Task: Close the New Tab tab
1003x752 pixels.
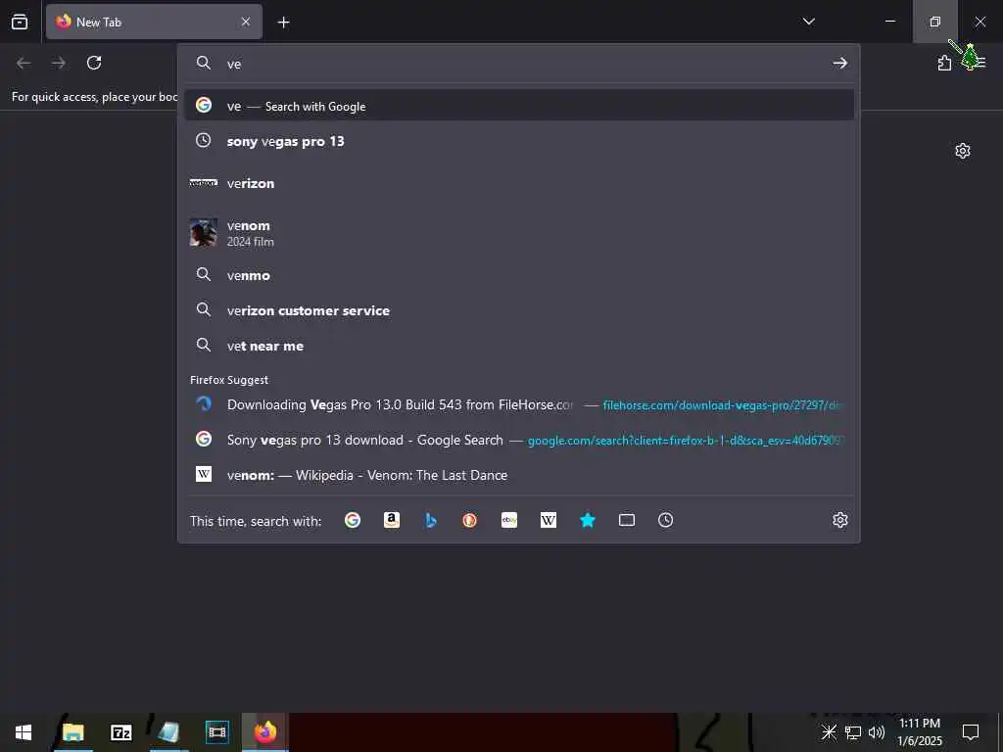Action: point(246,22)
